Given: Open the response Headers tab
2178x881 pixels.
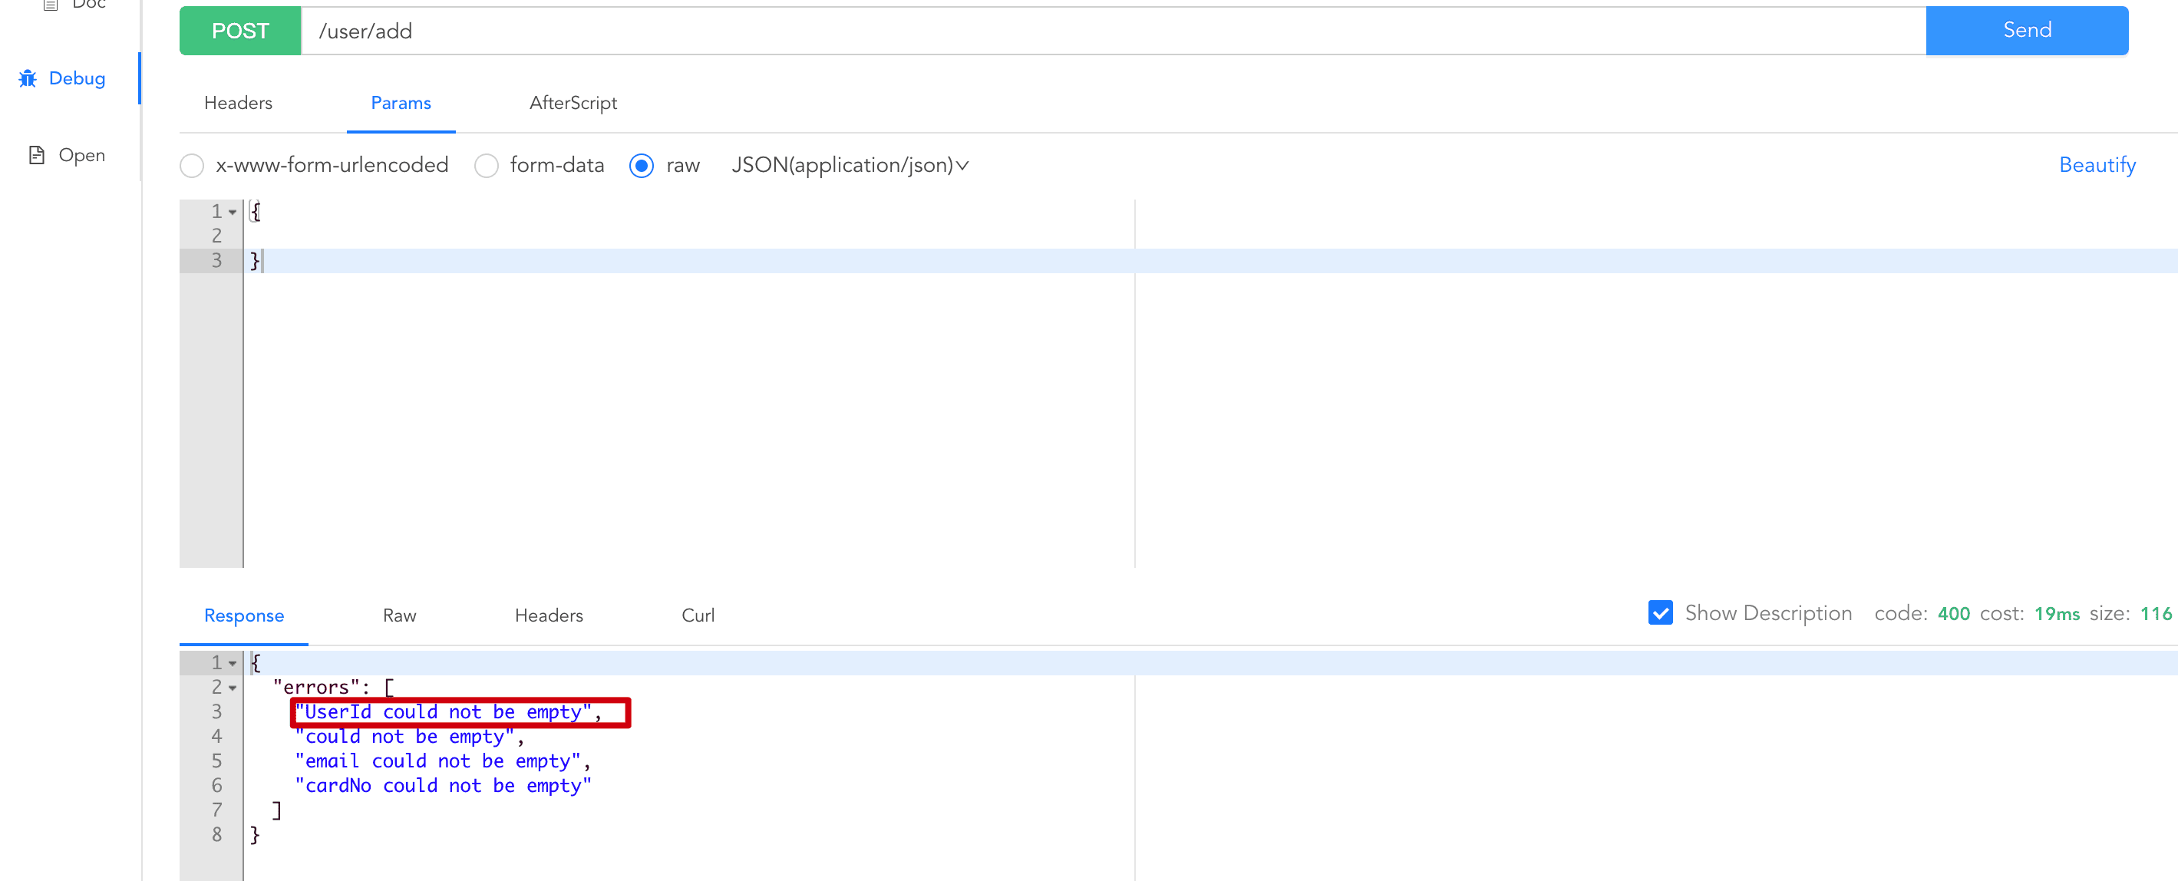Looking at the screenshot, I should [x=549, y=615].
